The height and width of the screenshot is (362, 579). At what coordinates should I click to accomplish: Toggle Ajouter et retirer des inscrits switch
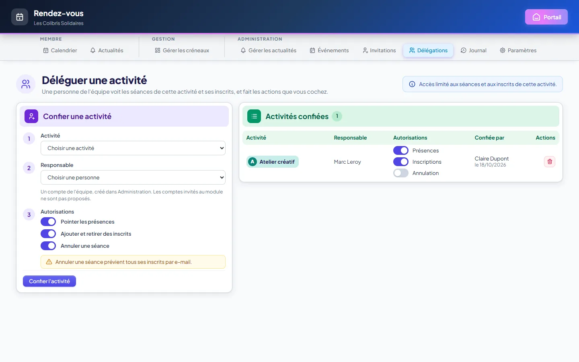pos(48,234)
